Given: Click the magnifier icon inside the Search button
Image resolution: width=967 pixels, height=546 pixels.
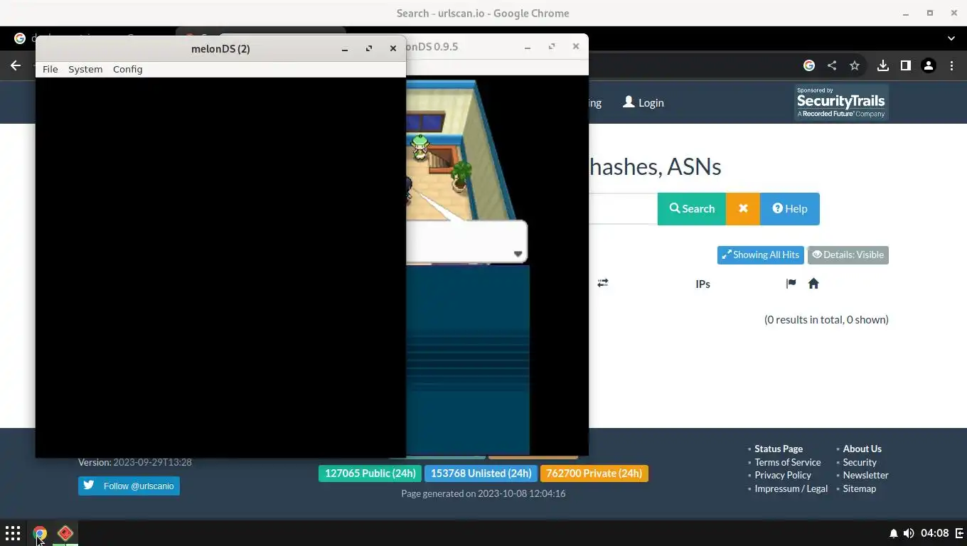Looking at the screenshot, I should (675, 208).
